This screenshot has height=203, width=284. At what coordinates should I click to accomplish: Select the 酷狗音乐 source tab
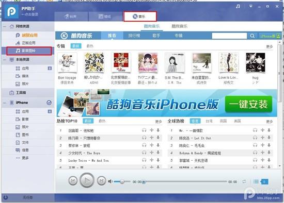152,26
